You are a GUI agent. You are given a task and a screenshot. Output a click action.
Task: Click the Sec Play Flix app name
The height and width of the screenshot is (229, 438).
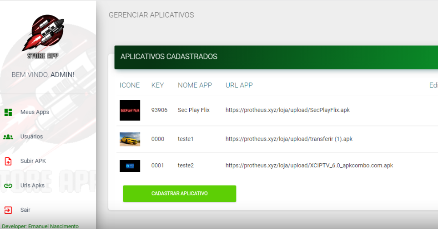coord(193,110)
